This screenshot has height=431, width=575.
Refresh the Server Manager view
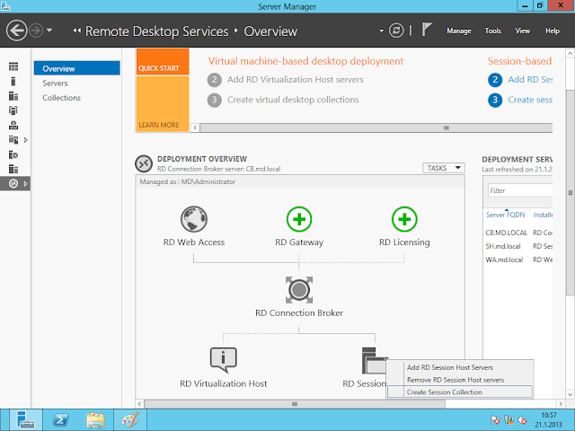pyautogui.click(x=396, y=31)
